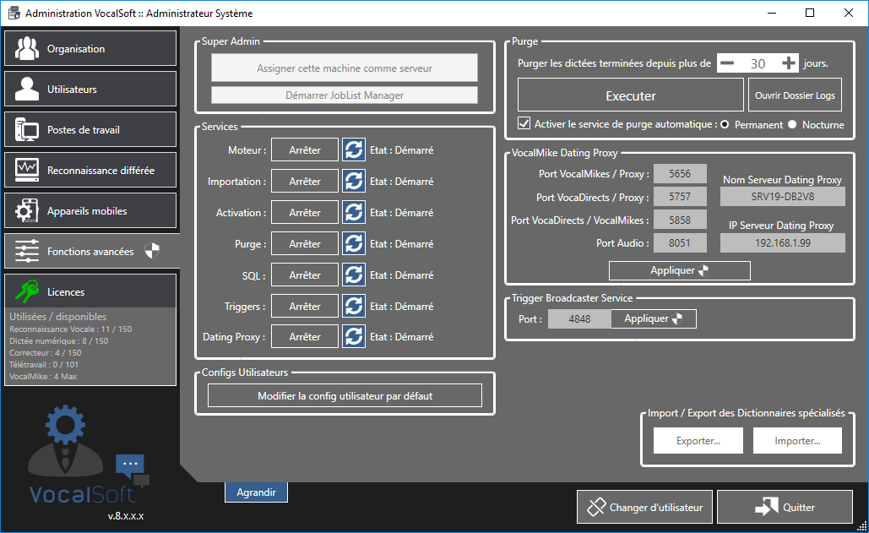Click the refresh icon for SQL service
Screen dimensions: 869x533
pos(354,275)
